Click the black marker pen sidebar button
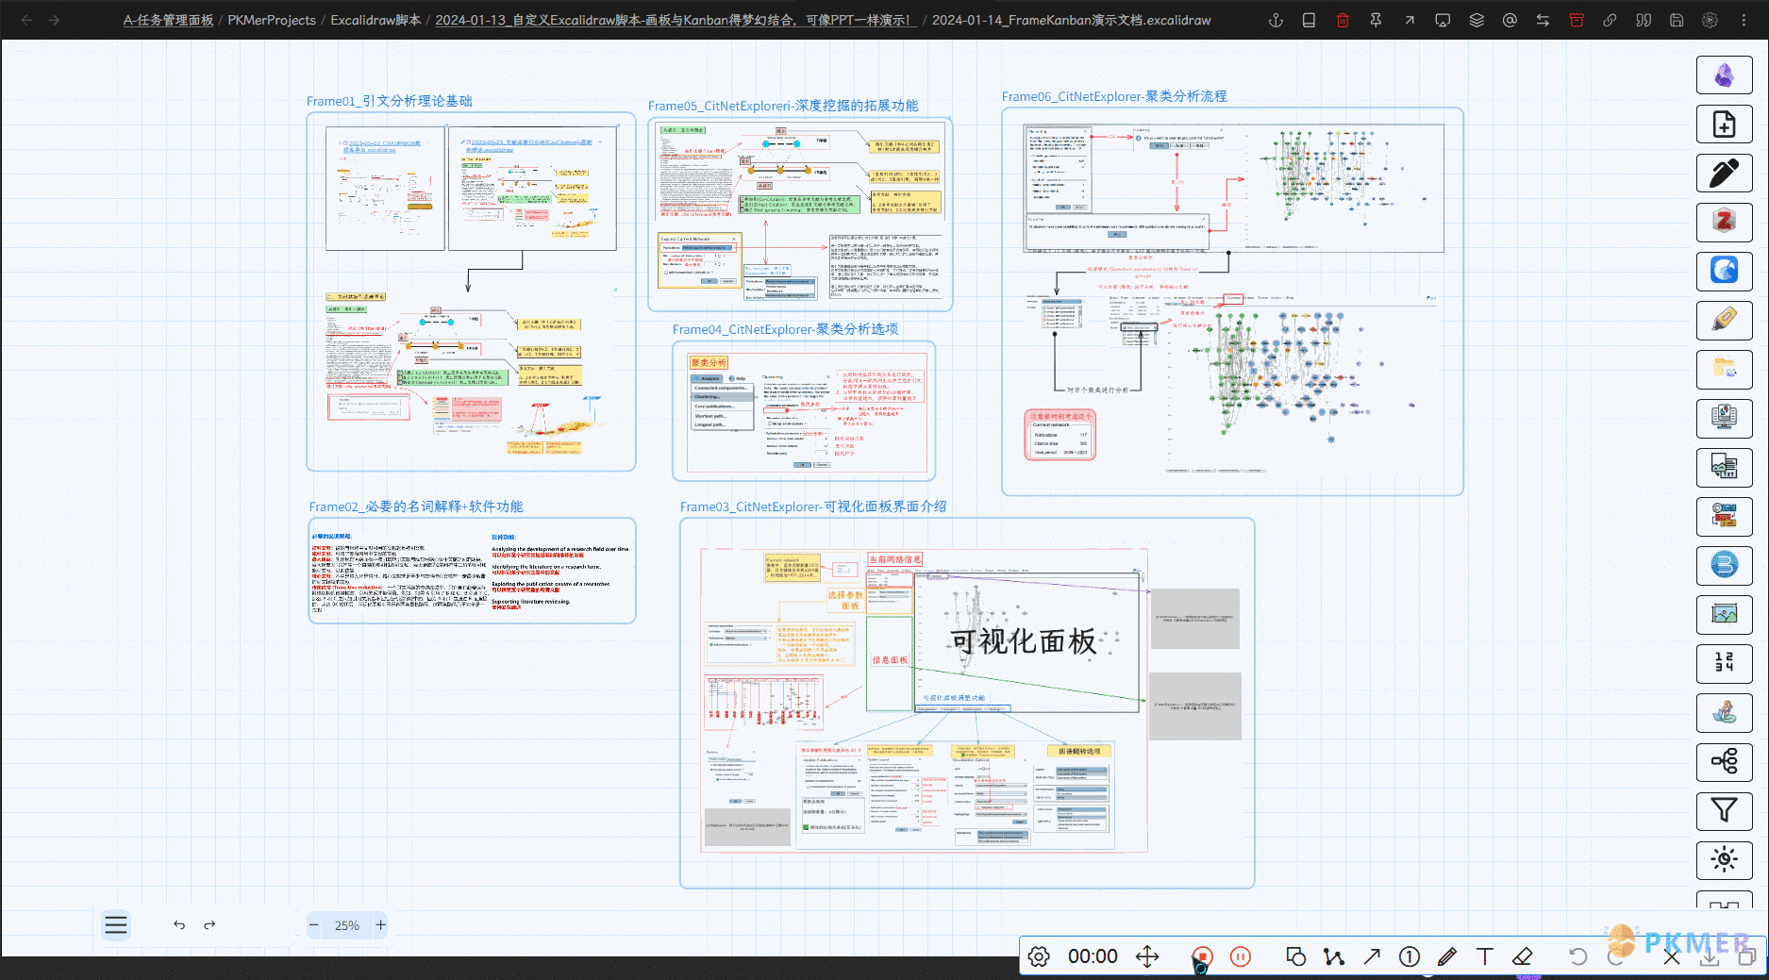The height and width of the screenshot is (980, 1769). coord(1725,174)
